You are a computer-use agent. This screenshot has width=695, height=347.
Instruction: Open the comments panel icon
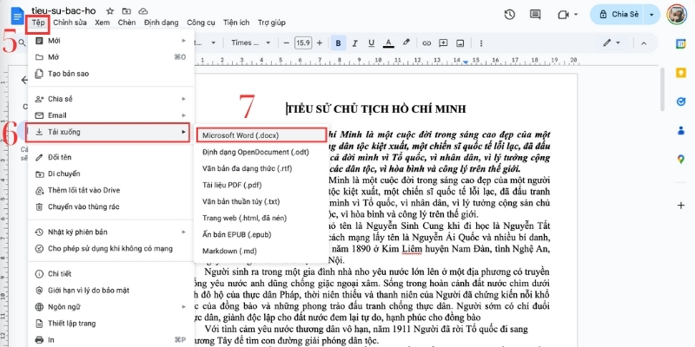pos(535,15)
